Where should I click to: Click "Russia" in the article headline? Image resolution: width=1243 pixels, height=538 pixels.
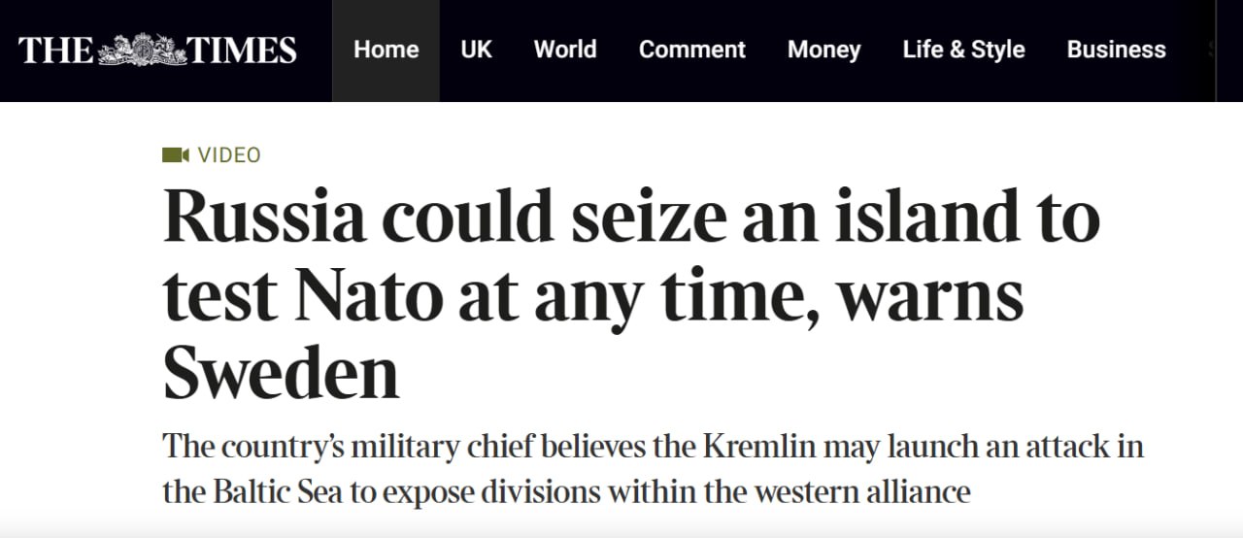pos(264,217)
